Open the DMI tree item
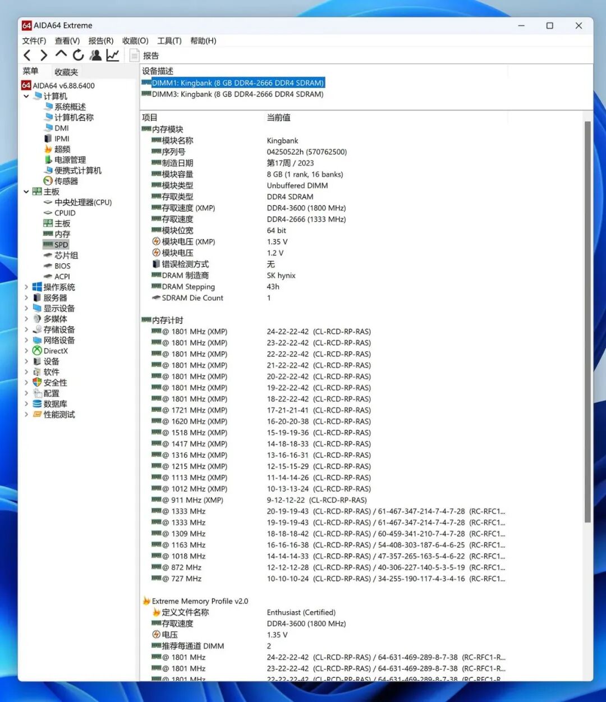 tap(57, 128)
